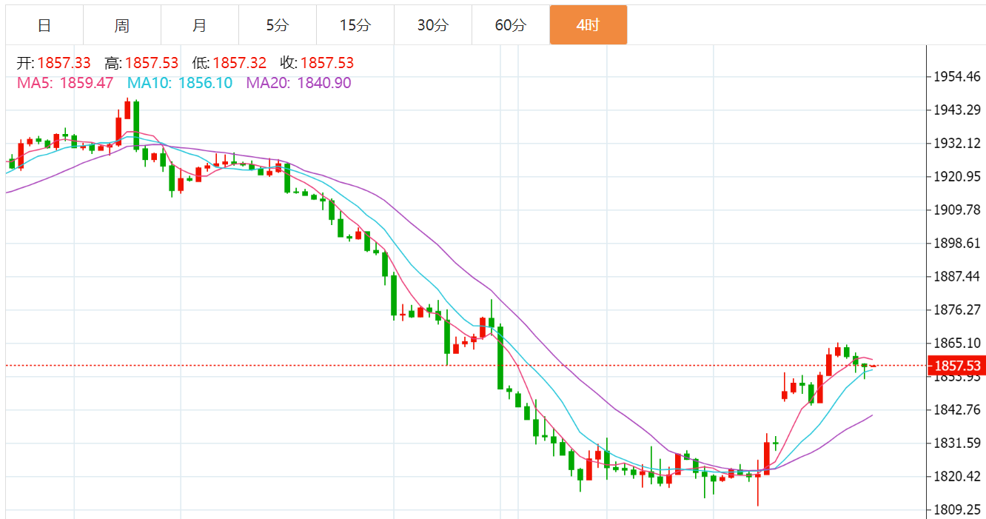Click the 收: 1857.53 close price
This screenshot has width=986, height=519.
point(317,63)
